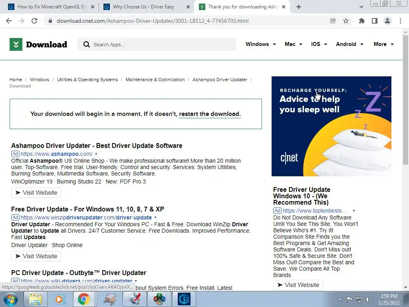Click restart the download link
Viewport: 409px width, 307px height.
(210, 114)
